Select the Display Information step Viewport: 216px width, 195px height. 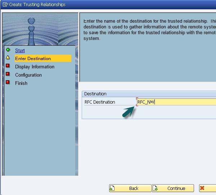35,67
